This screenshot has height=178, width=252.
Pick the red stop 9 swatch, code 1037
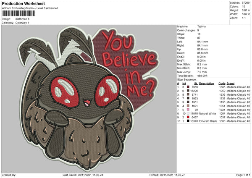coord(188,117)
